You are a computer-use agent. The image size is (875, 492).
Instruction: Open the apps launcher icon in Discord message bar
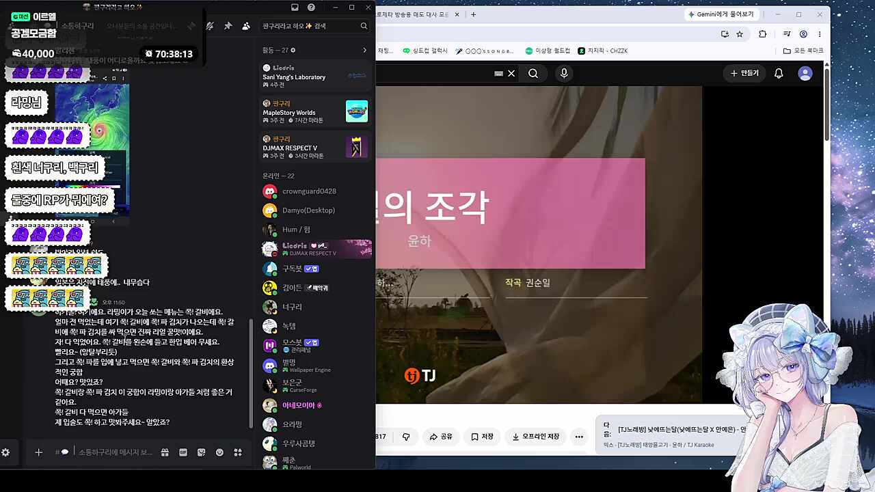click(x=238, y=452)
